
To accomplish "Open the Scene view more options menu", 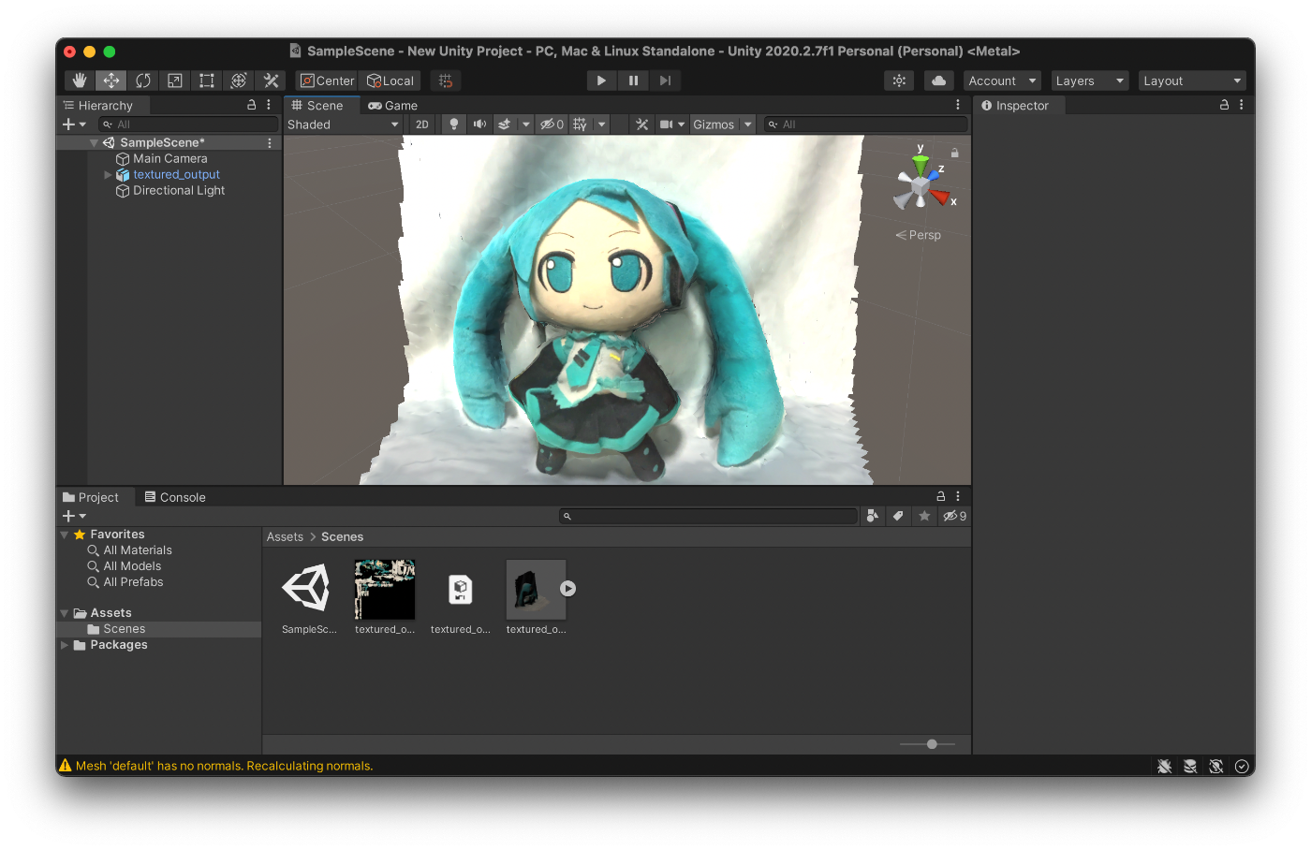I will point(958,105).
